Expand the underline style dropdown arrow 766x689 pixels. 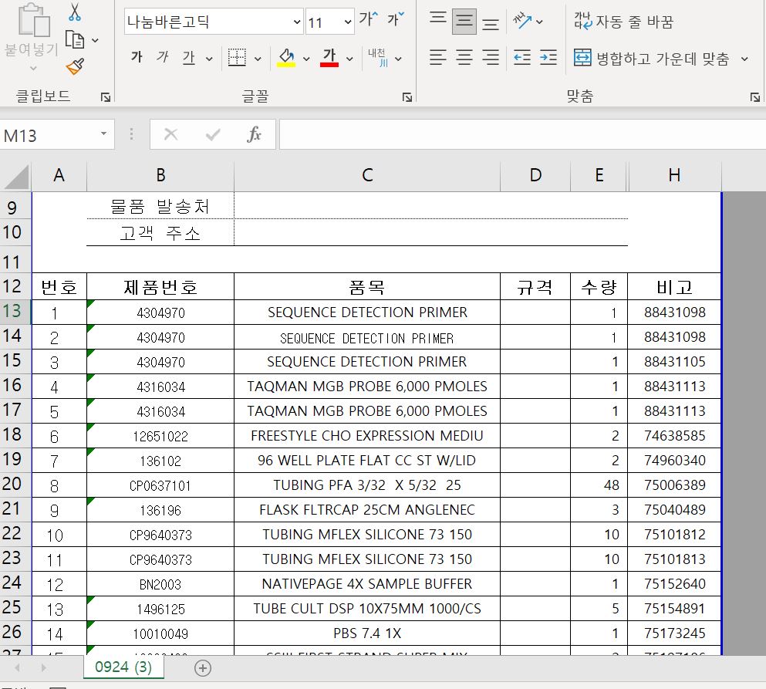point(209,59)
